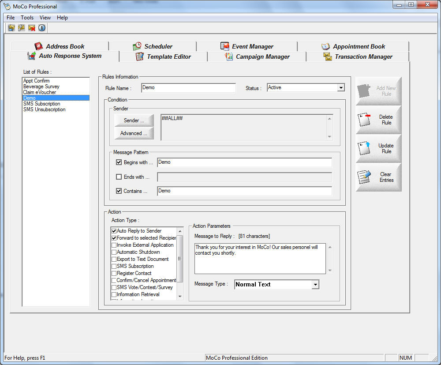Open the Tools menu
441x365 pixels.
point(27,18)
